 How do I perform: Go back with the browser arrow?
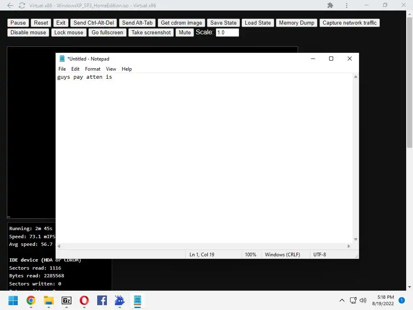point(10,5)
